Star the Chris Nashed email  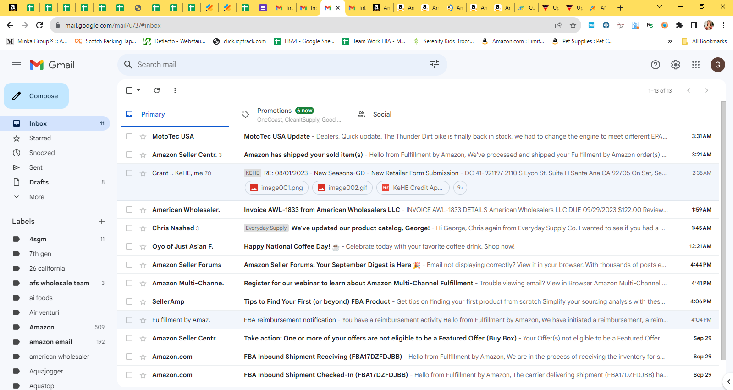point(143,228)
